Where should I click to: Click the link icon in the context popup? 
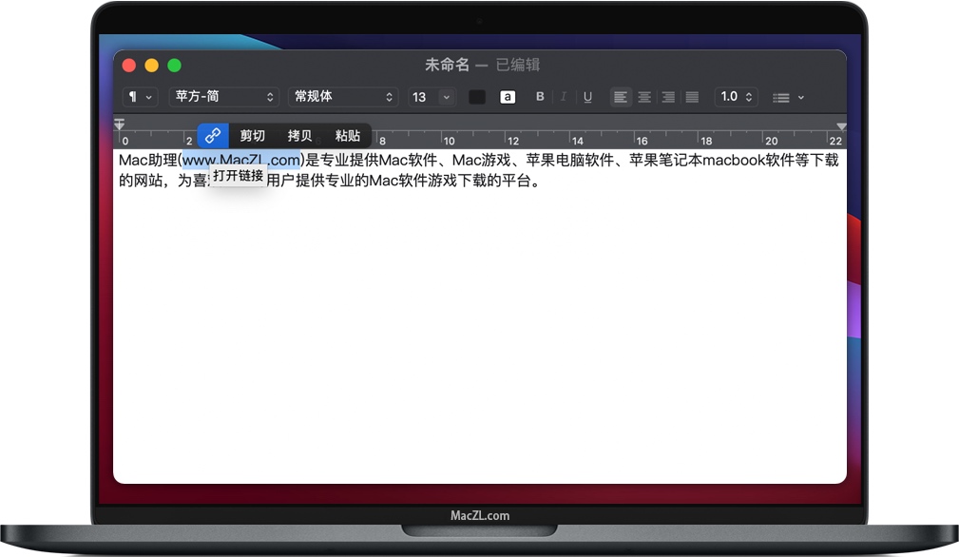click(x=213, y=135)
